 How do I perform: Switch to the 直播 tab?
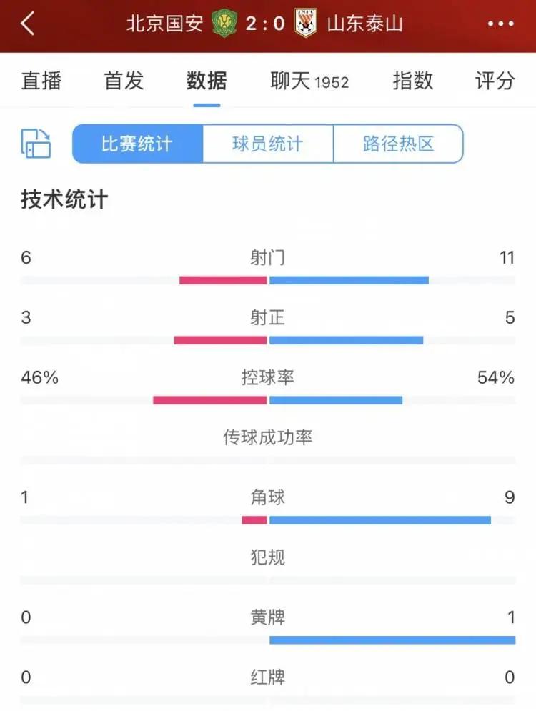click(x=41, y=81)
